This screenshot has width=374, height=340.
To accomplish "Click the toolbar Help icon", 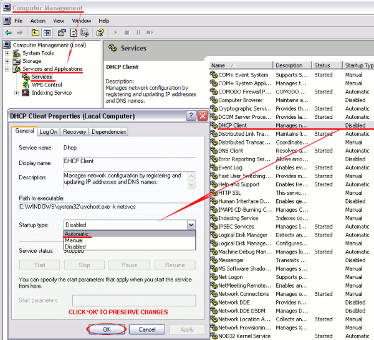I will 100,32.
